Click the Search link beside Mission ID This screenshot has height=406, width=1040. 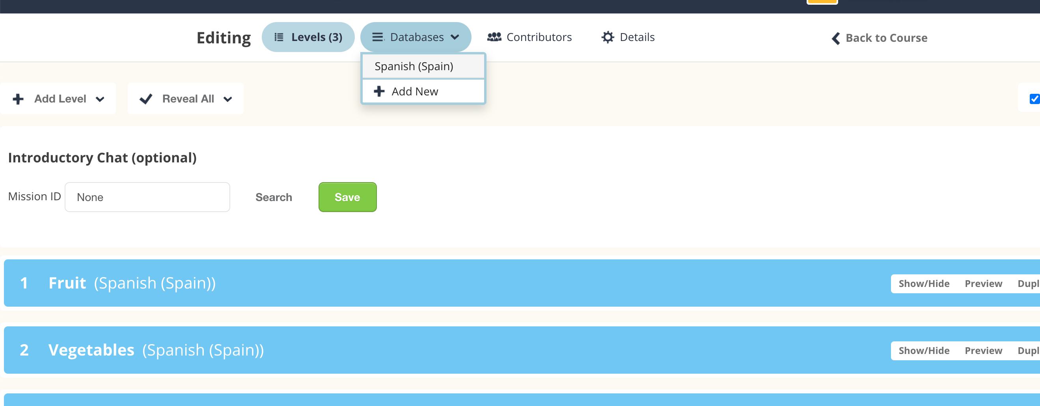(273, 197)
